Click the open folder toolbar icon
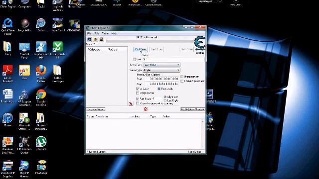Image resolution: width=319 pixels, height=179 pixels. coord(95,39)
